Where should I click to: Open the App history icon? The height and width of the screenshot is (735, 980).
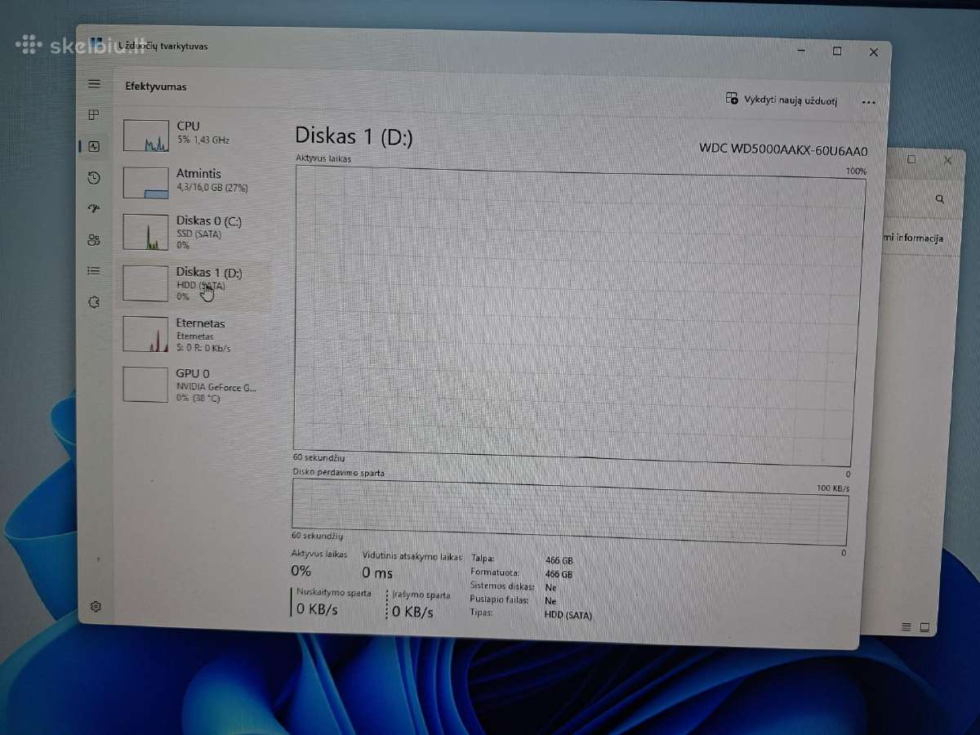[x=94, y=178]
